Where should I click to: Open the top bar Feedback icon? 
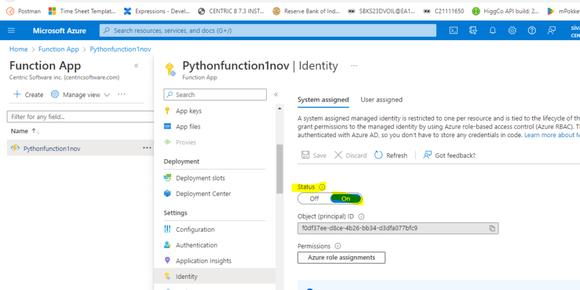(x=552, y=31)
